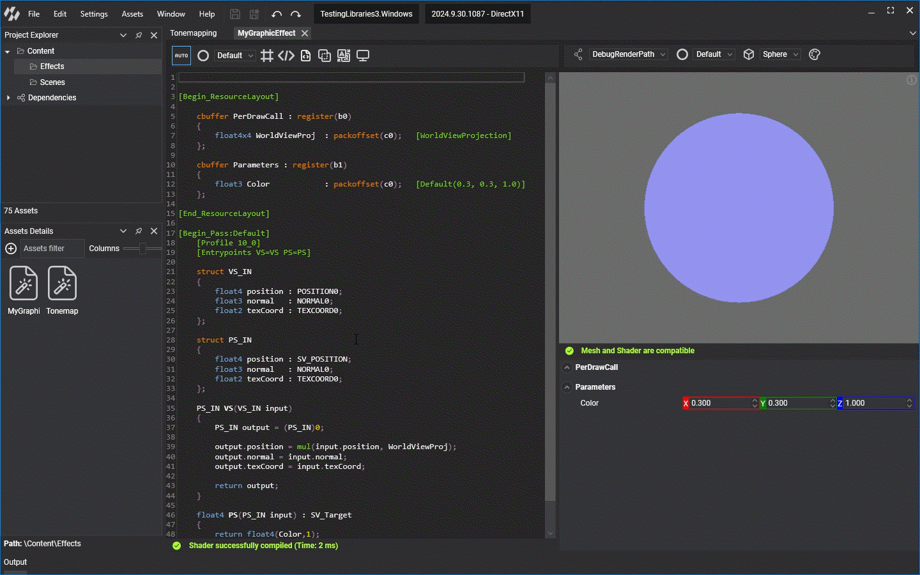The height and width of the screenshot is (575, 920).
Task: Open the Sphere mesh dropdown
Action: click(x=780, y=54)
